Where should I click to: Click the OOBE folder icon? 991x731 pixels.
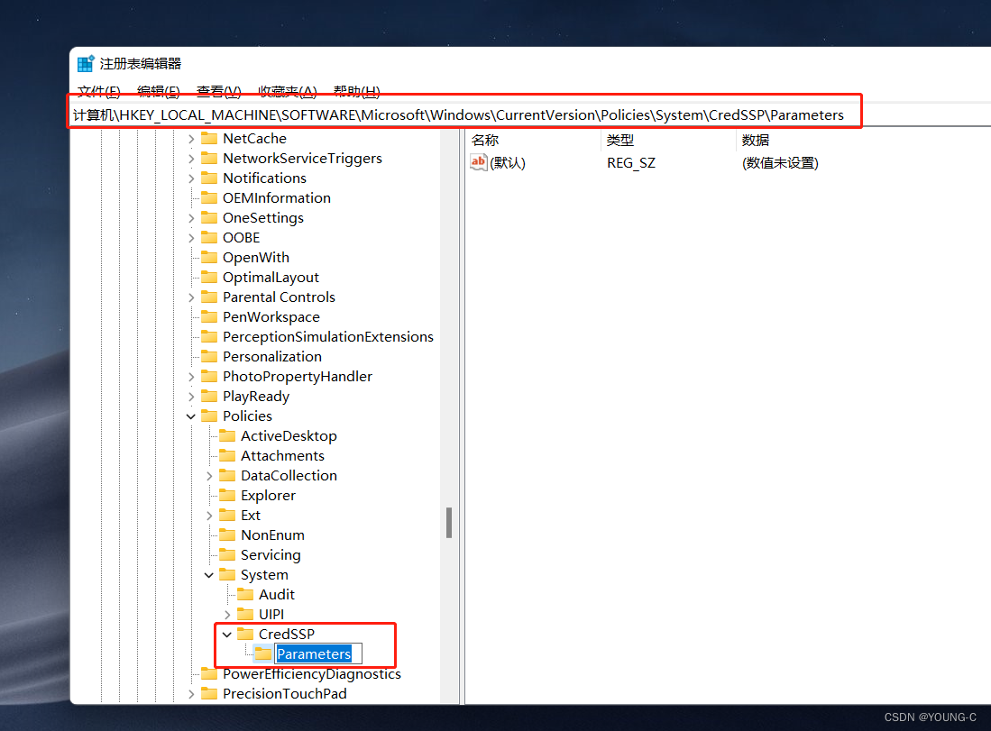coord(209,238)
